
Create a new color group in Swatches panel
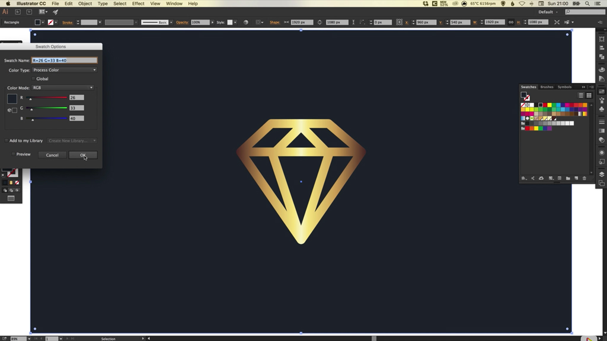pos(568,178)
